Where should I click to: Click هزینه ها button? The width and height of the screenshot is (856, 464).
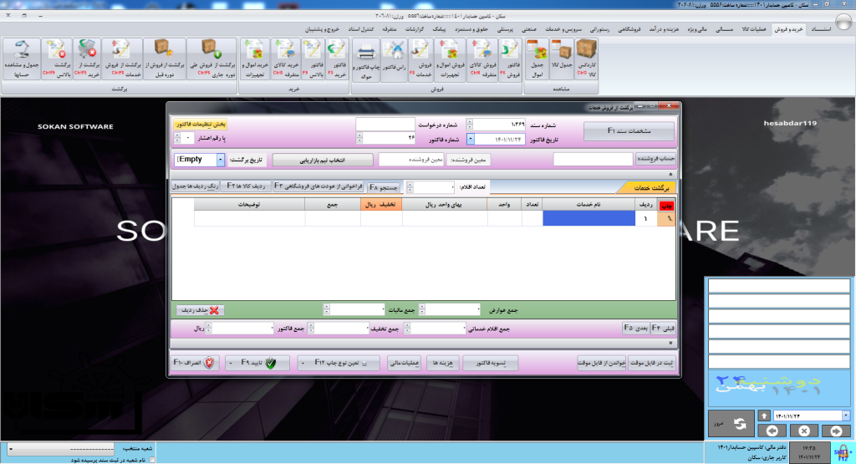point(442,363)
